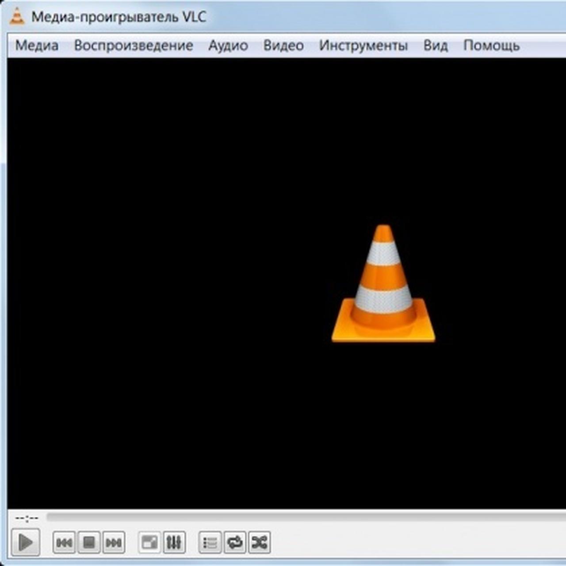The width and height of the screenshot is (566, 566).
Task: Open the playlist view
Action: 210,542
